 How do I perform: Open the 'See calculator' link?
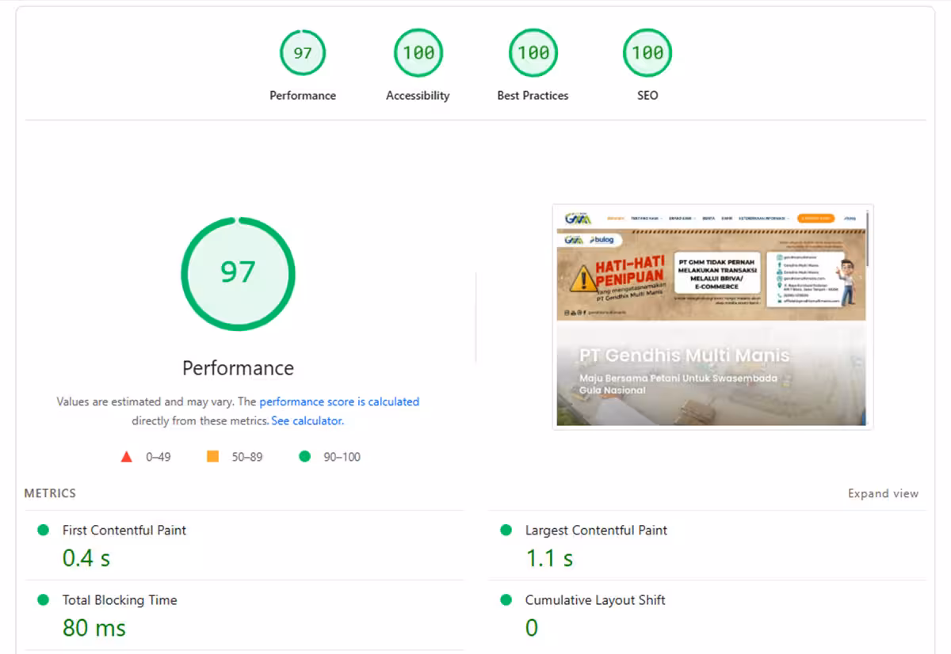click(307, 421)
